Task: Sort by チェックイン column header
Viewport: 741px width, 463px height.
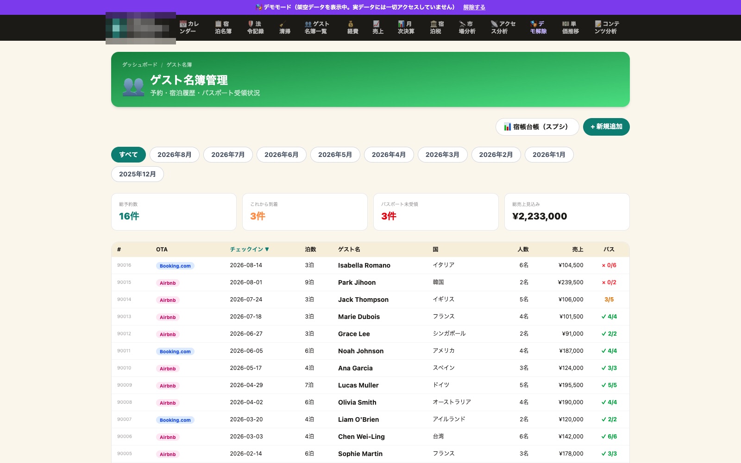Action: [250, 250]
